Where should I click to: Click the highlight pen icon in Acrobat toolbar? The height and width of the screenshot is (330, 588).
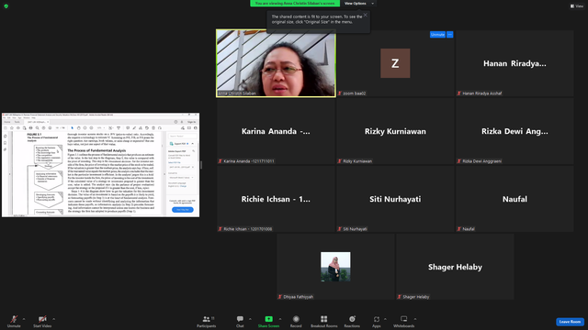134,128
